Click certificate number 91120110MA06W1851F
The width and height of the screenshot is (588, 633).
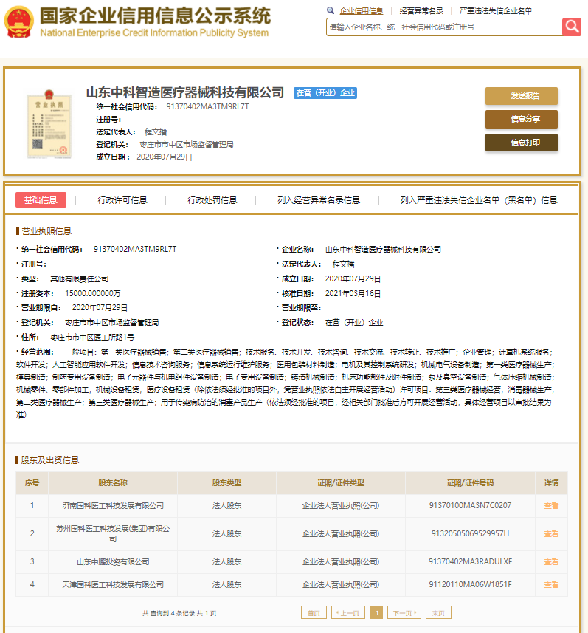tap(470, 584)
